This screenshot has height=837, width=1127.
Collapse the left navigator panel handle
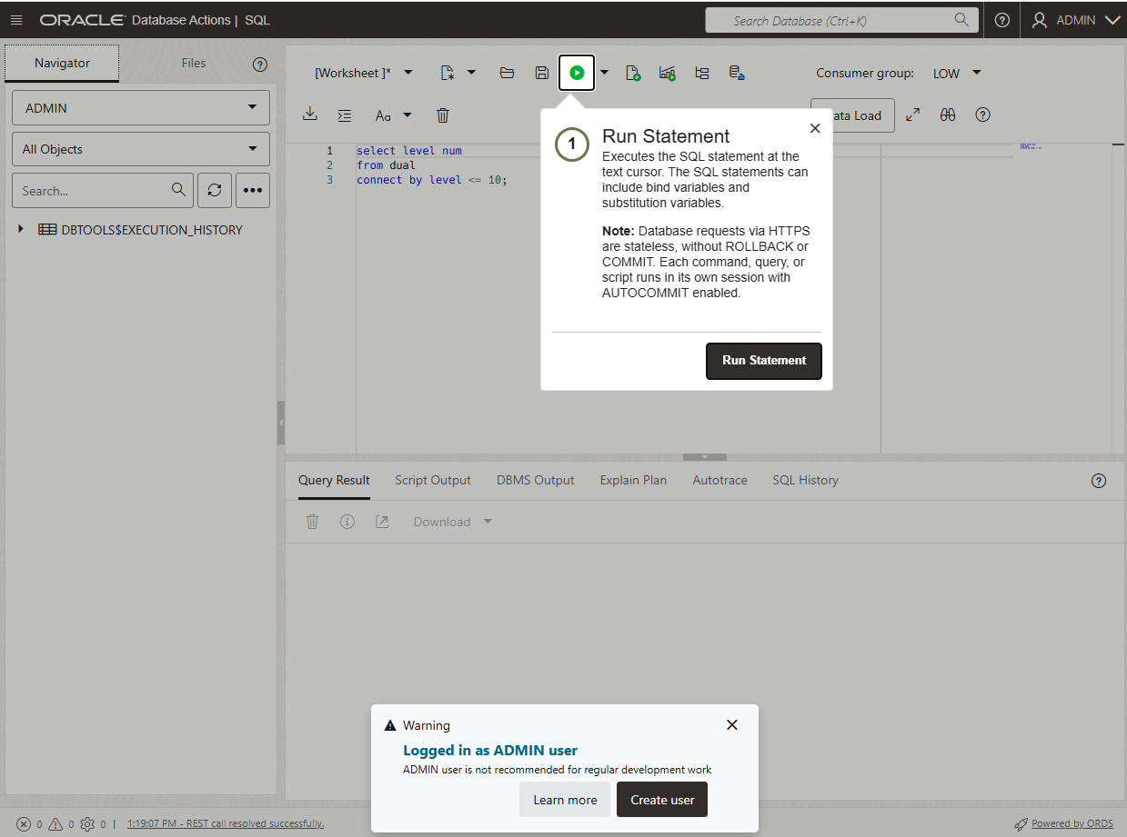pyautogui.click(x=281, y=423)
